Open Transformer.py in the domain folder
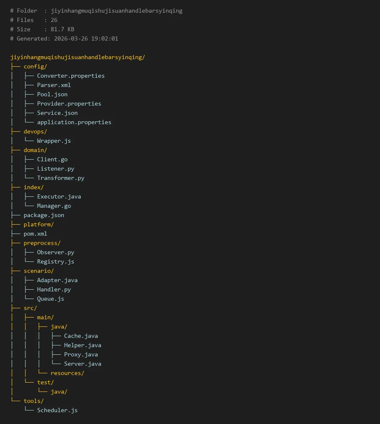The width and height of the screenshot is (380, 424). click(x=60, y=178)
